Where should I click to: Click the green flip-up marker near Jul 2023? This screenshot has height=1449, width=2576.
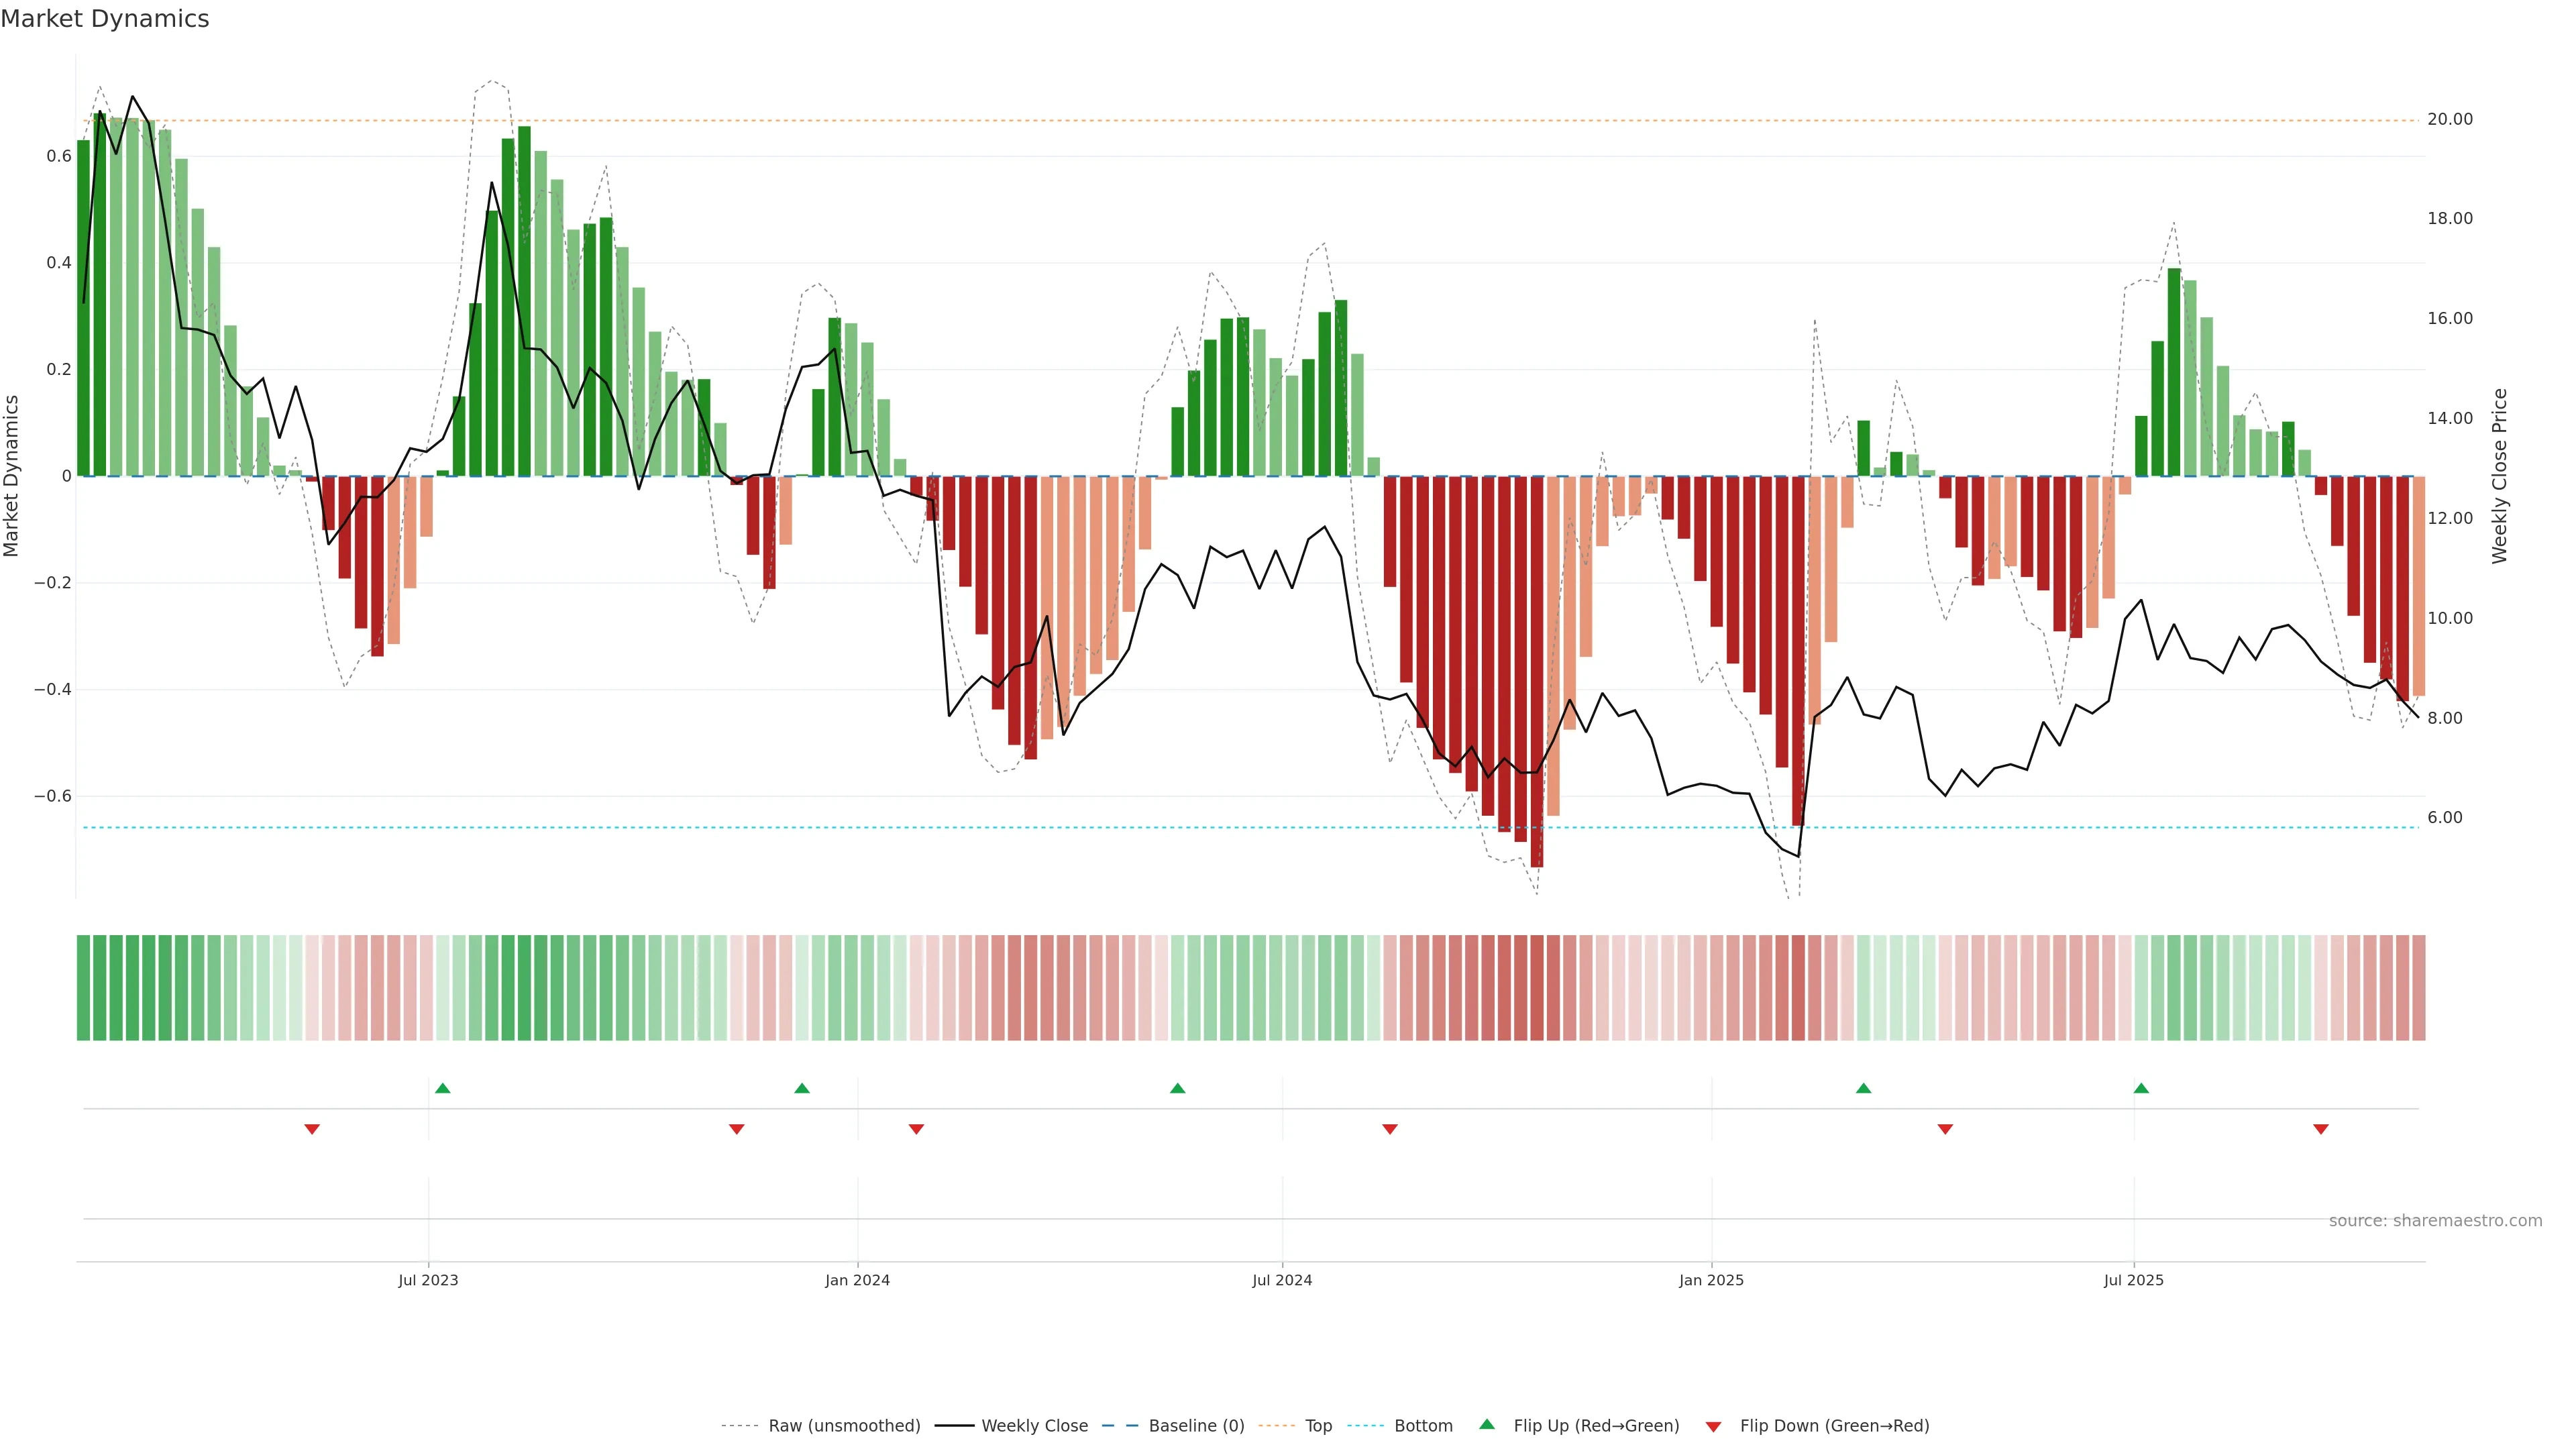pyautogui.click(x=443, y=1088)
